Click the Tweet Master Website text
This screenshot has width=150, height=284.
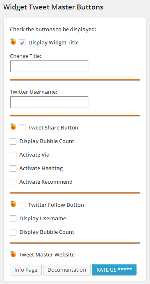(47, 254)
